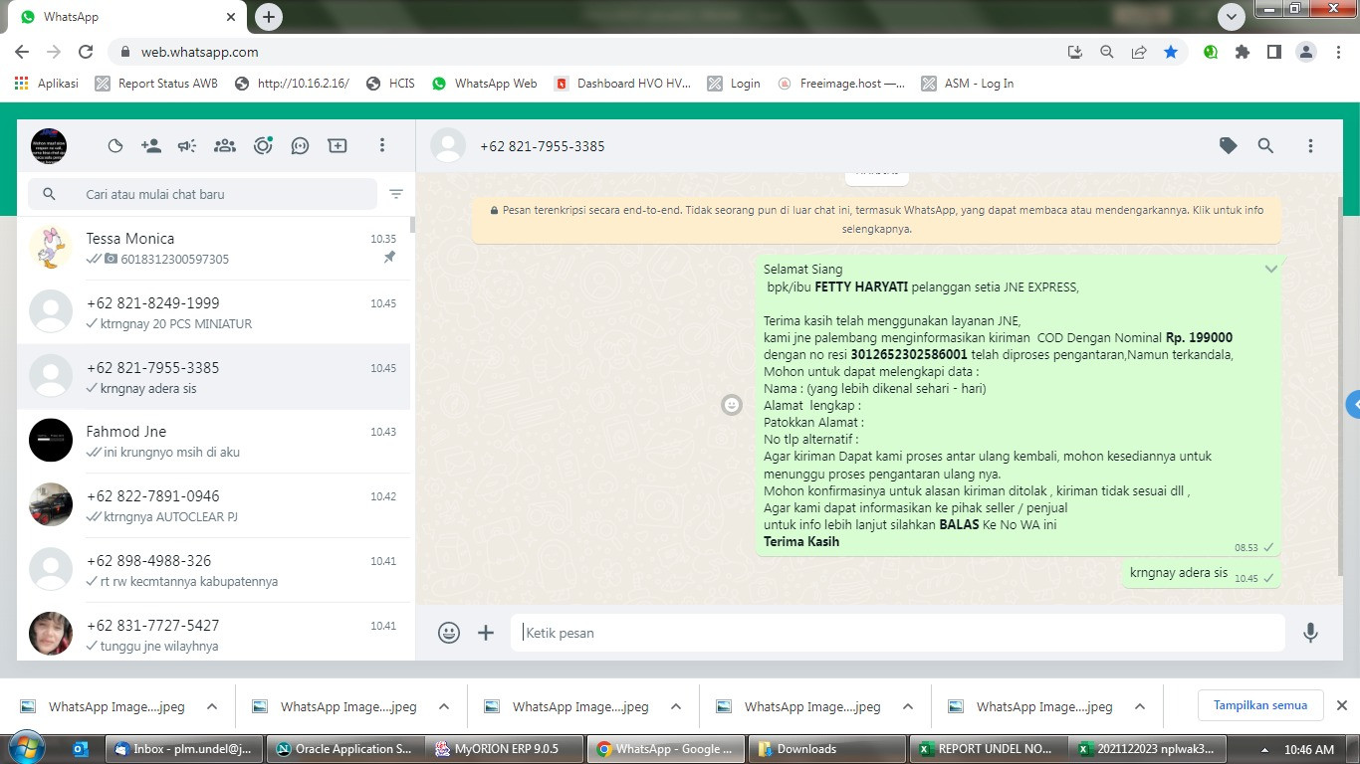Open chat +62 831-7727-5427

214,632
